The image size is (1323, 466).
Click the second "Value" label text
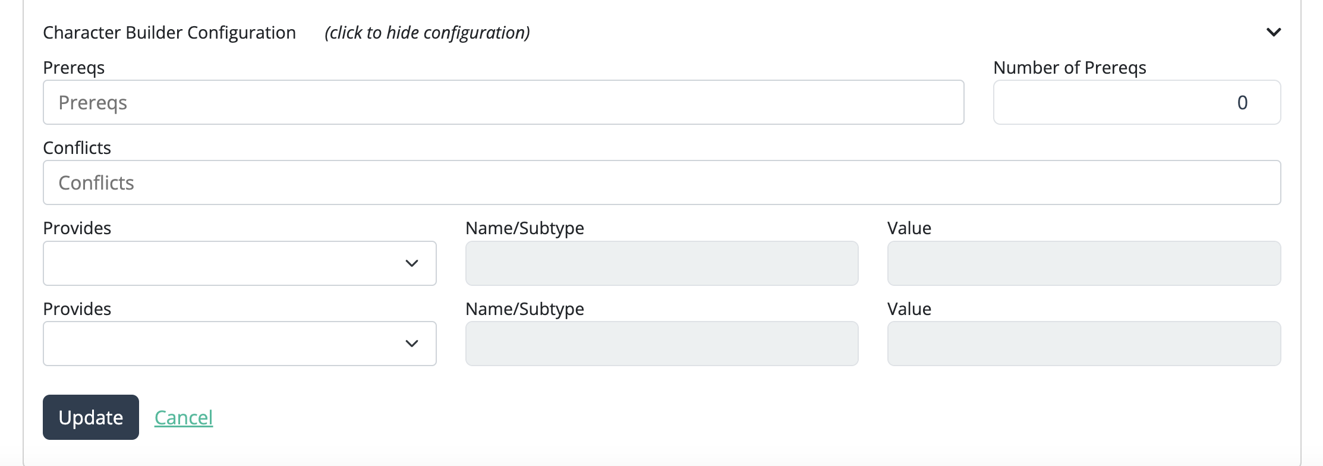point(909,309)
